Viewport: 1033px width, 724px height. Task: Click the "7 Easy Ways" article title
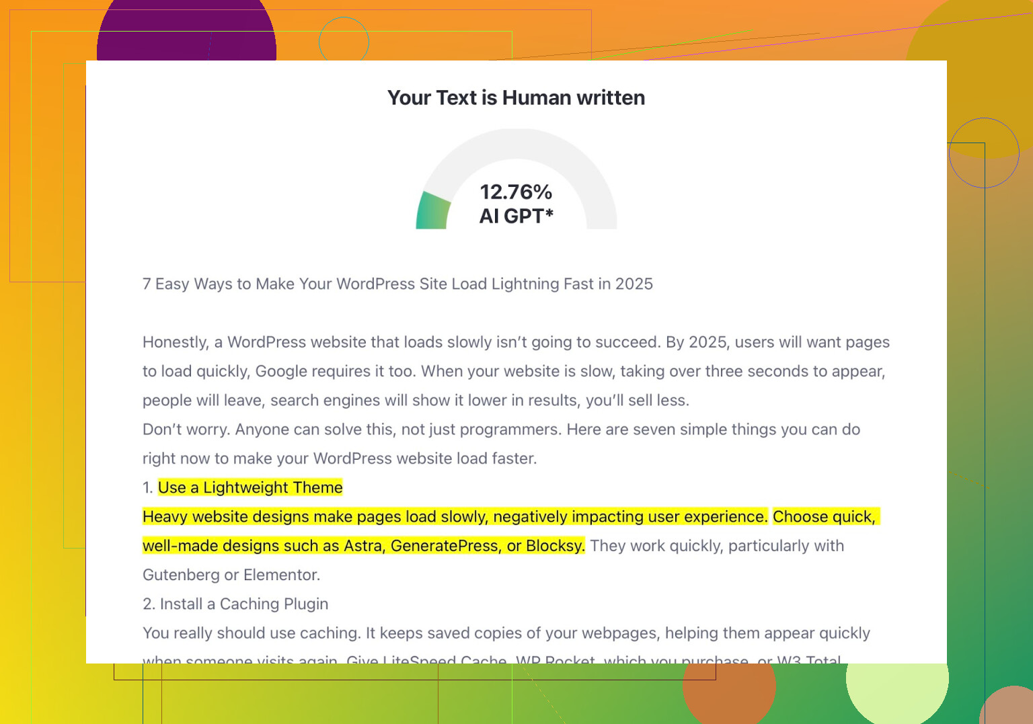pyautogui.click(x=397, y=284)
